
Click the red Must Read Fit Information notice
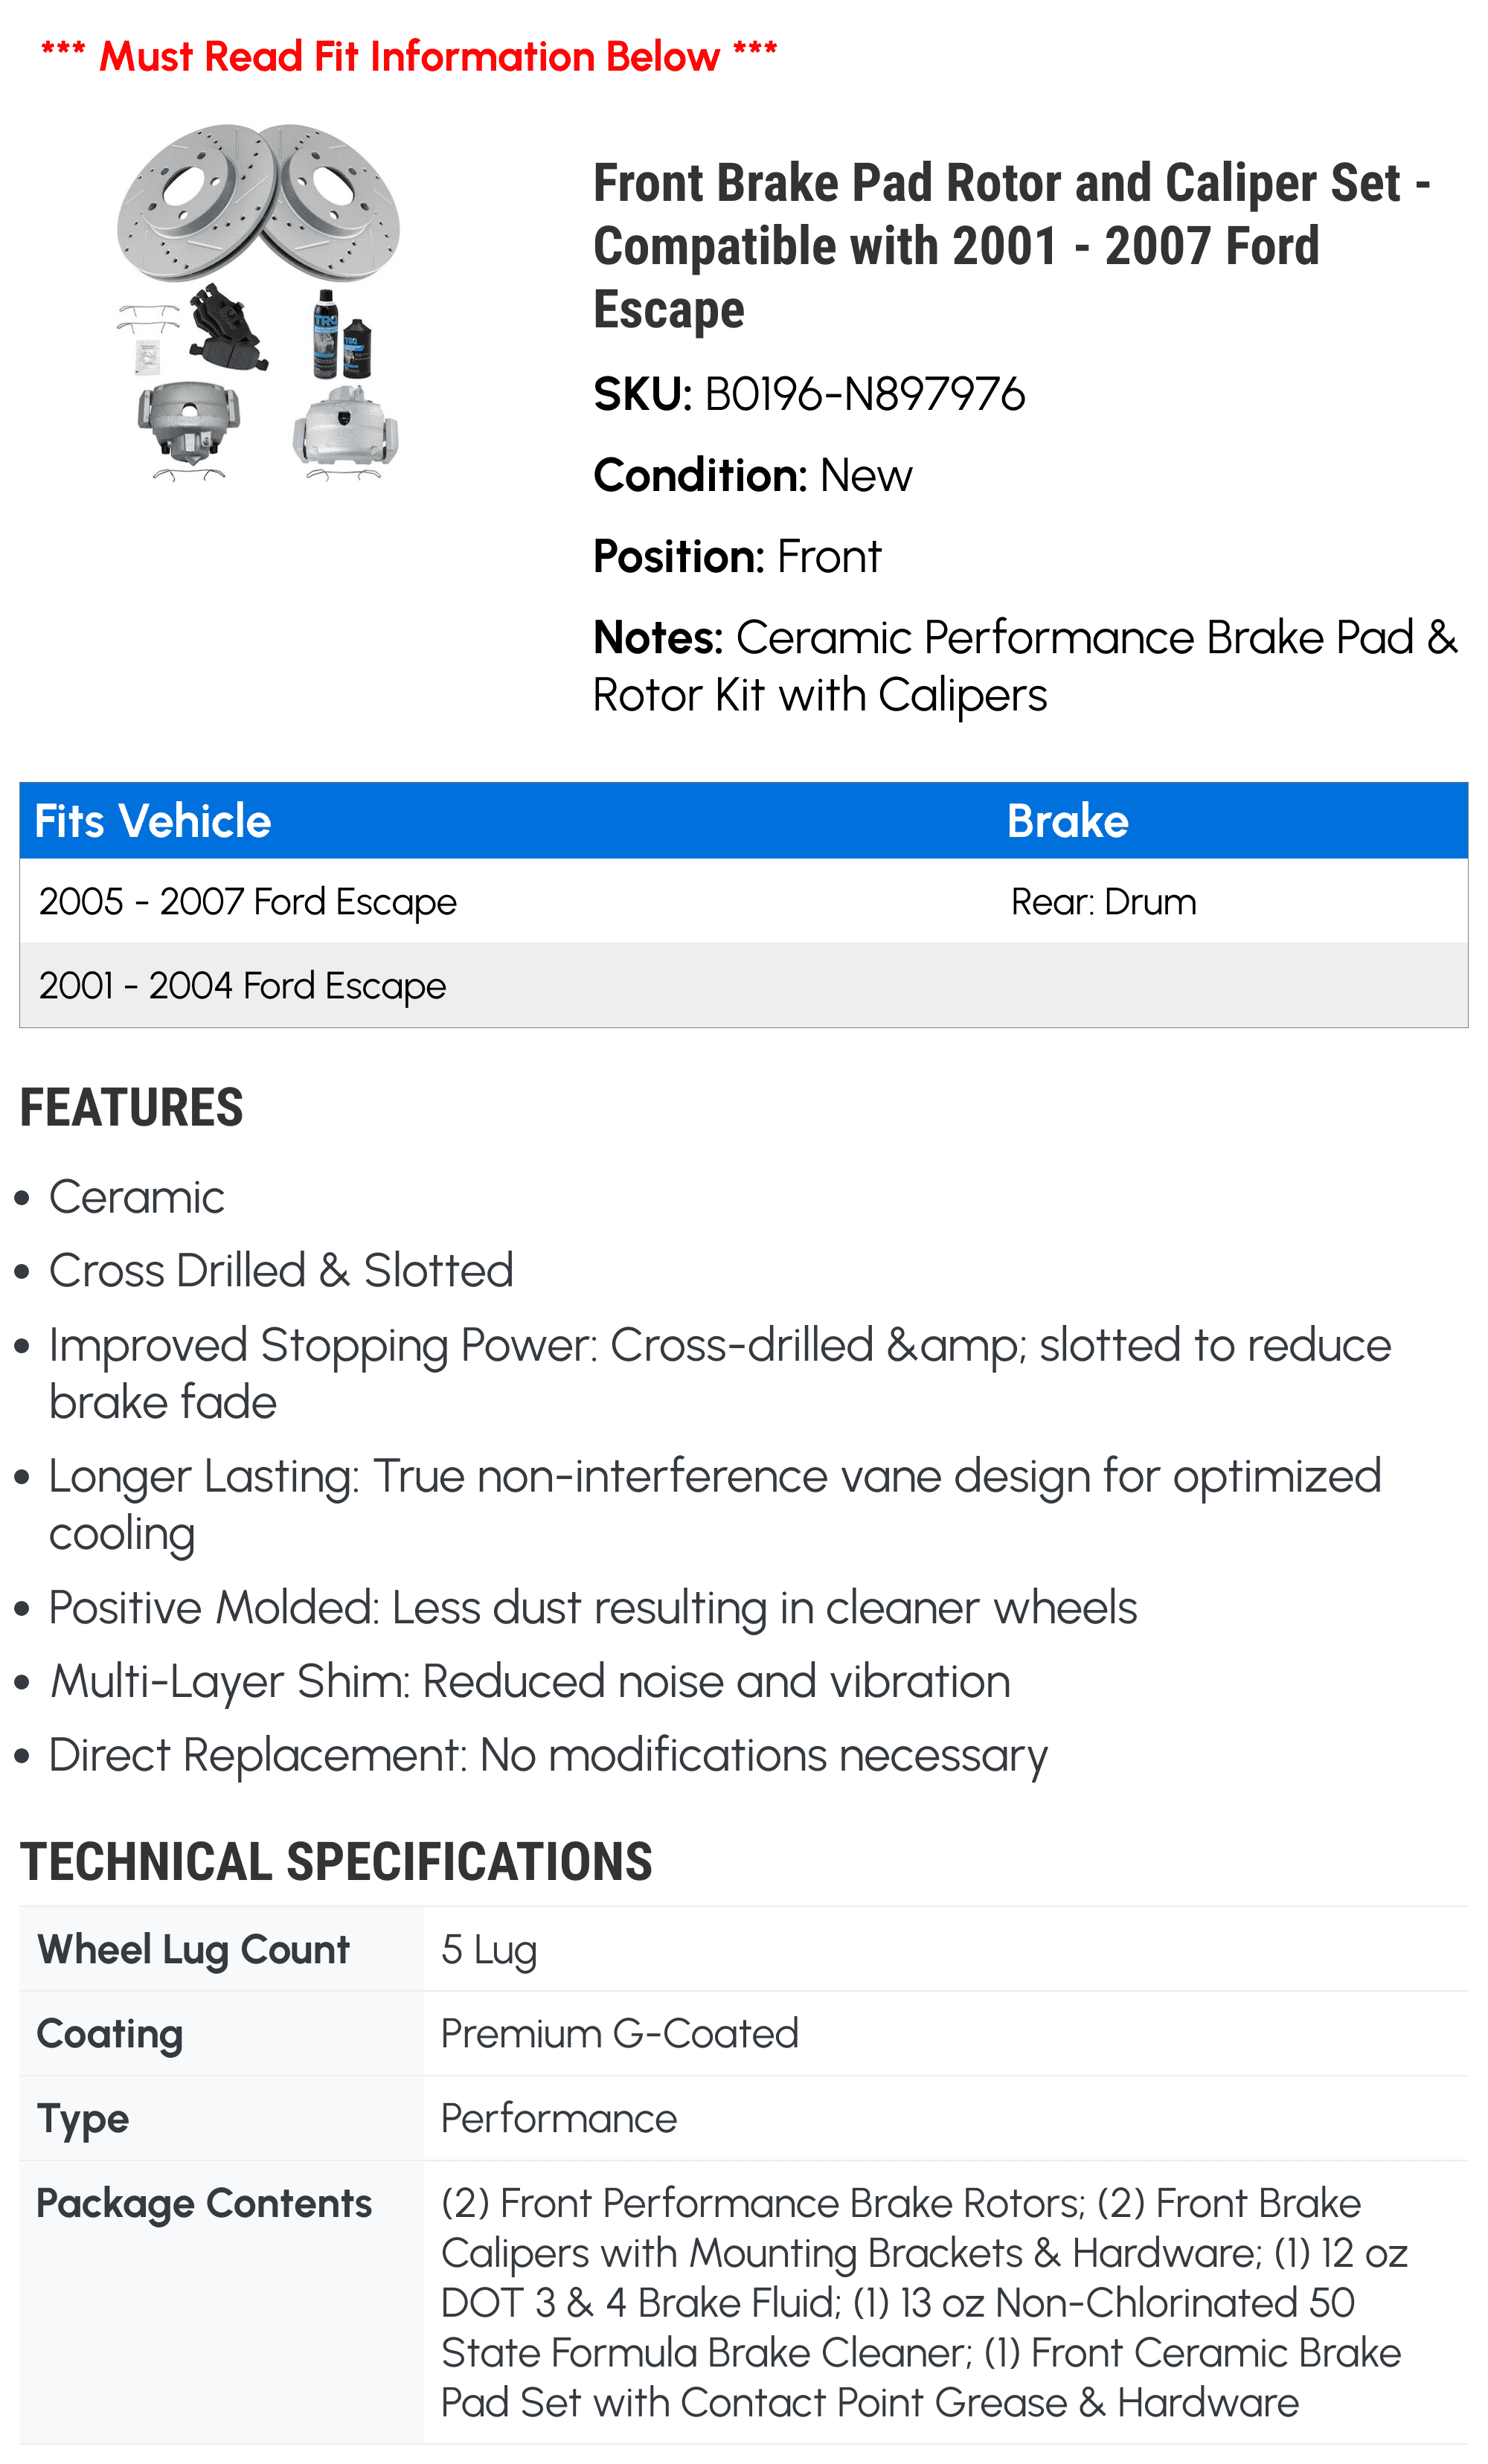click(409, 56)
